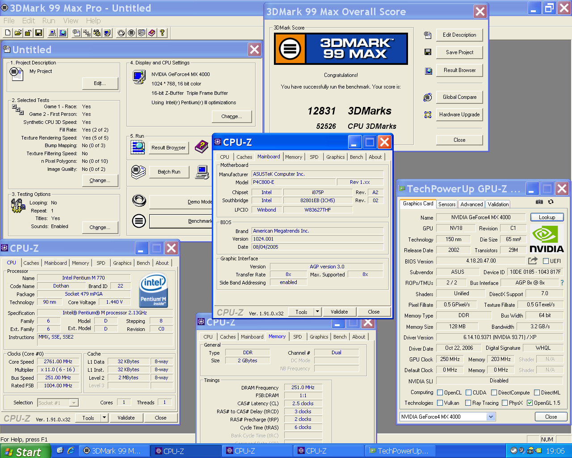
Task: Toggle the DirectCompute checkbox
Action: [494, 392]
